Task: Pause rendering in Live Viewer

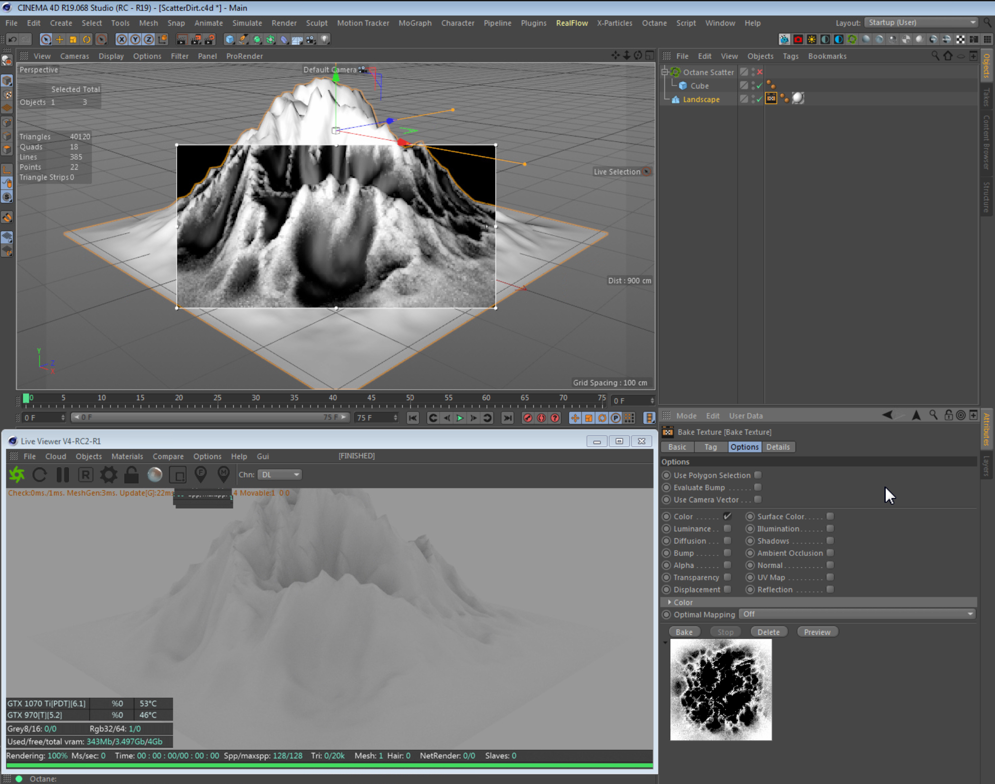Action: click(x=63, y=475)
